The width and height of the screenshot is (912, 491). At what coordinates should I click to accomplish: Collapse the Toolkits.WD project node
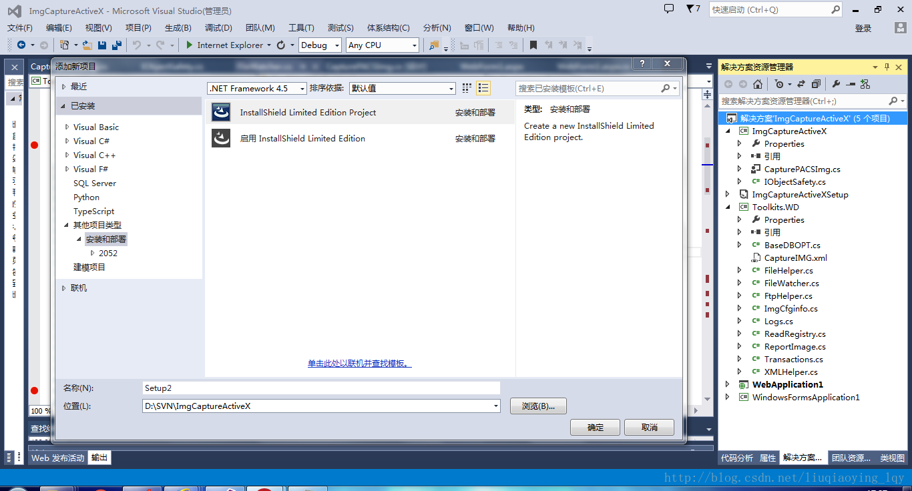coord(728,207)
